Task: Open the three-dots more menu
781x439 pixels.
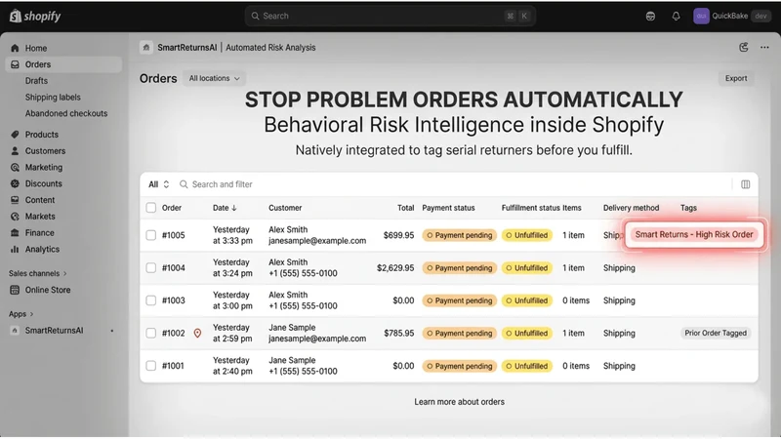Action: click(x=764, y=47)
